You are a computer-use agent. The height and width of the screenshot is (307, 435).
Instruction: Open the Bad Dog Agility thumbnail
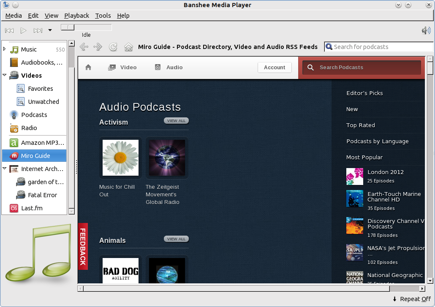tap(120, 270)
